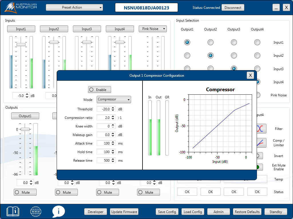This screenshot has width=293, height=219.
Task: Click the Australian Monitor logo
Action: (x=21, y=7)
